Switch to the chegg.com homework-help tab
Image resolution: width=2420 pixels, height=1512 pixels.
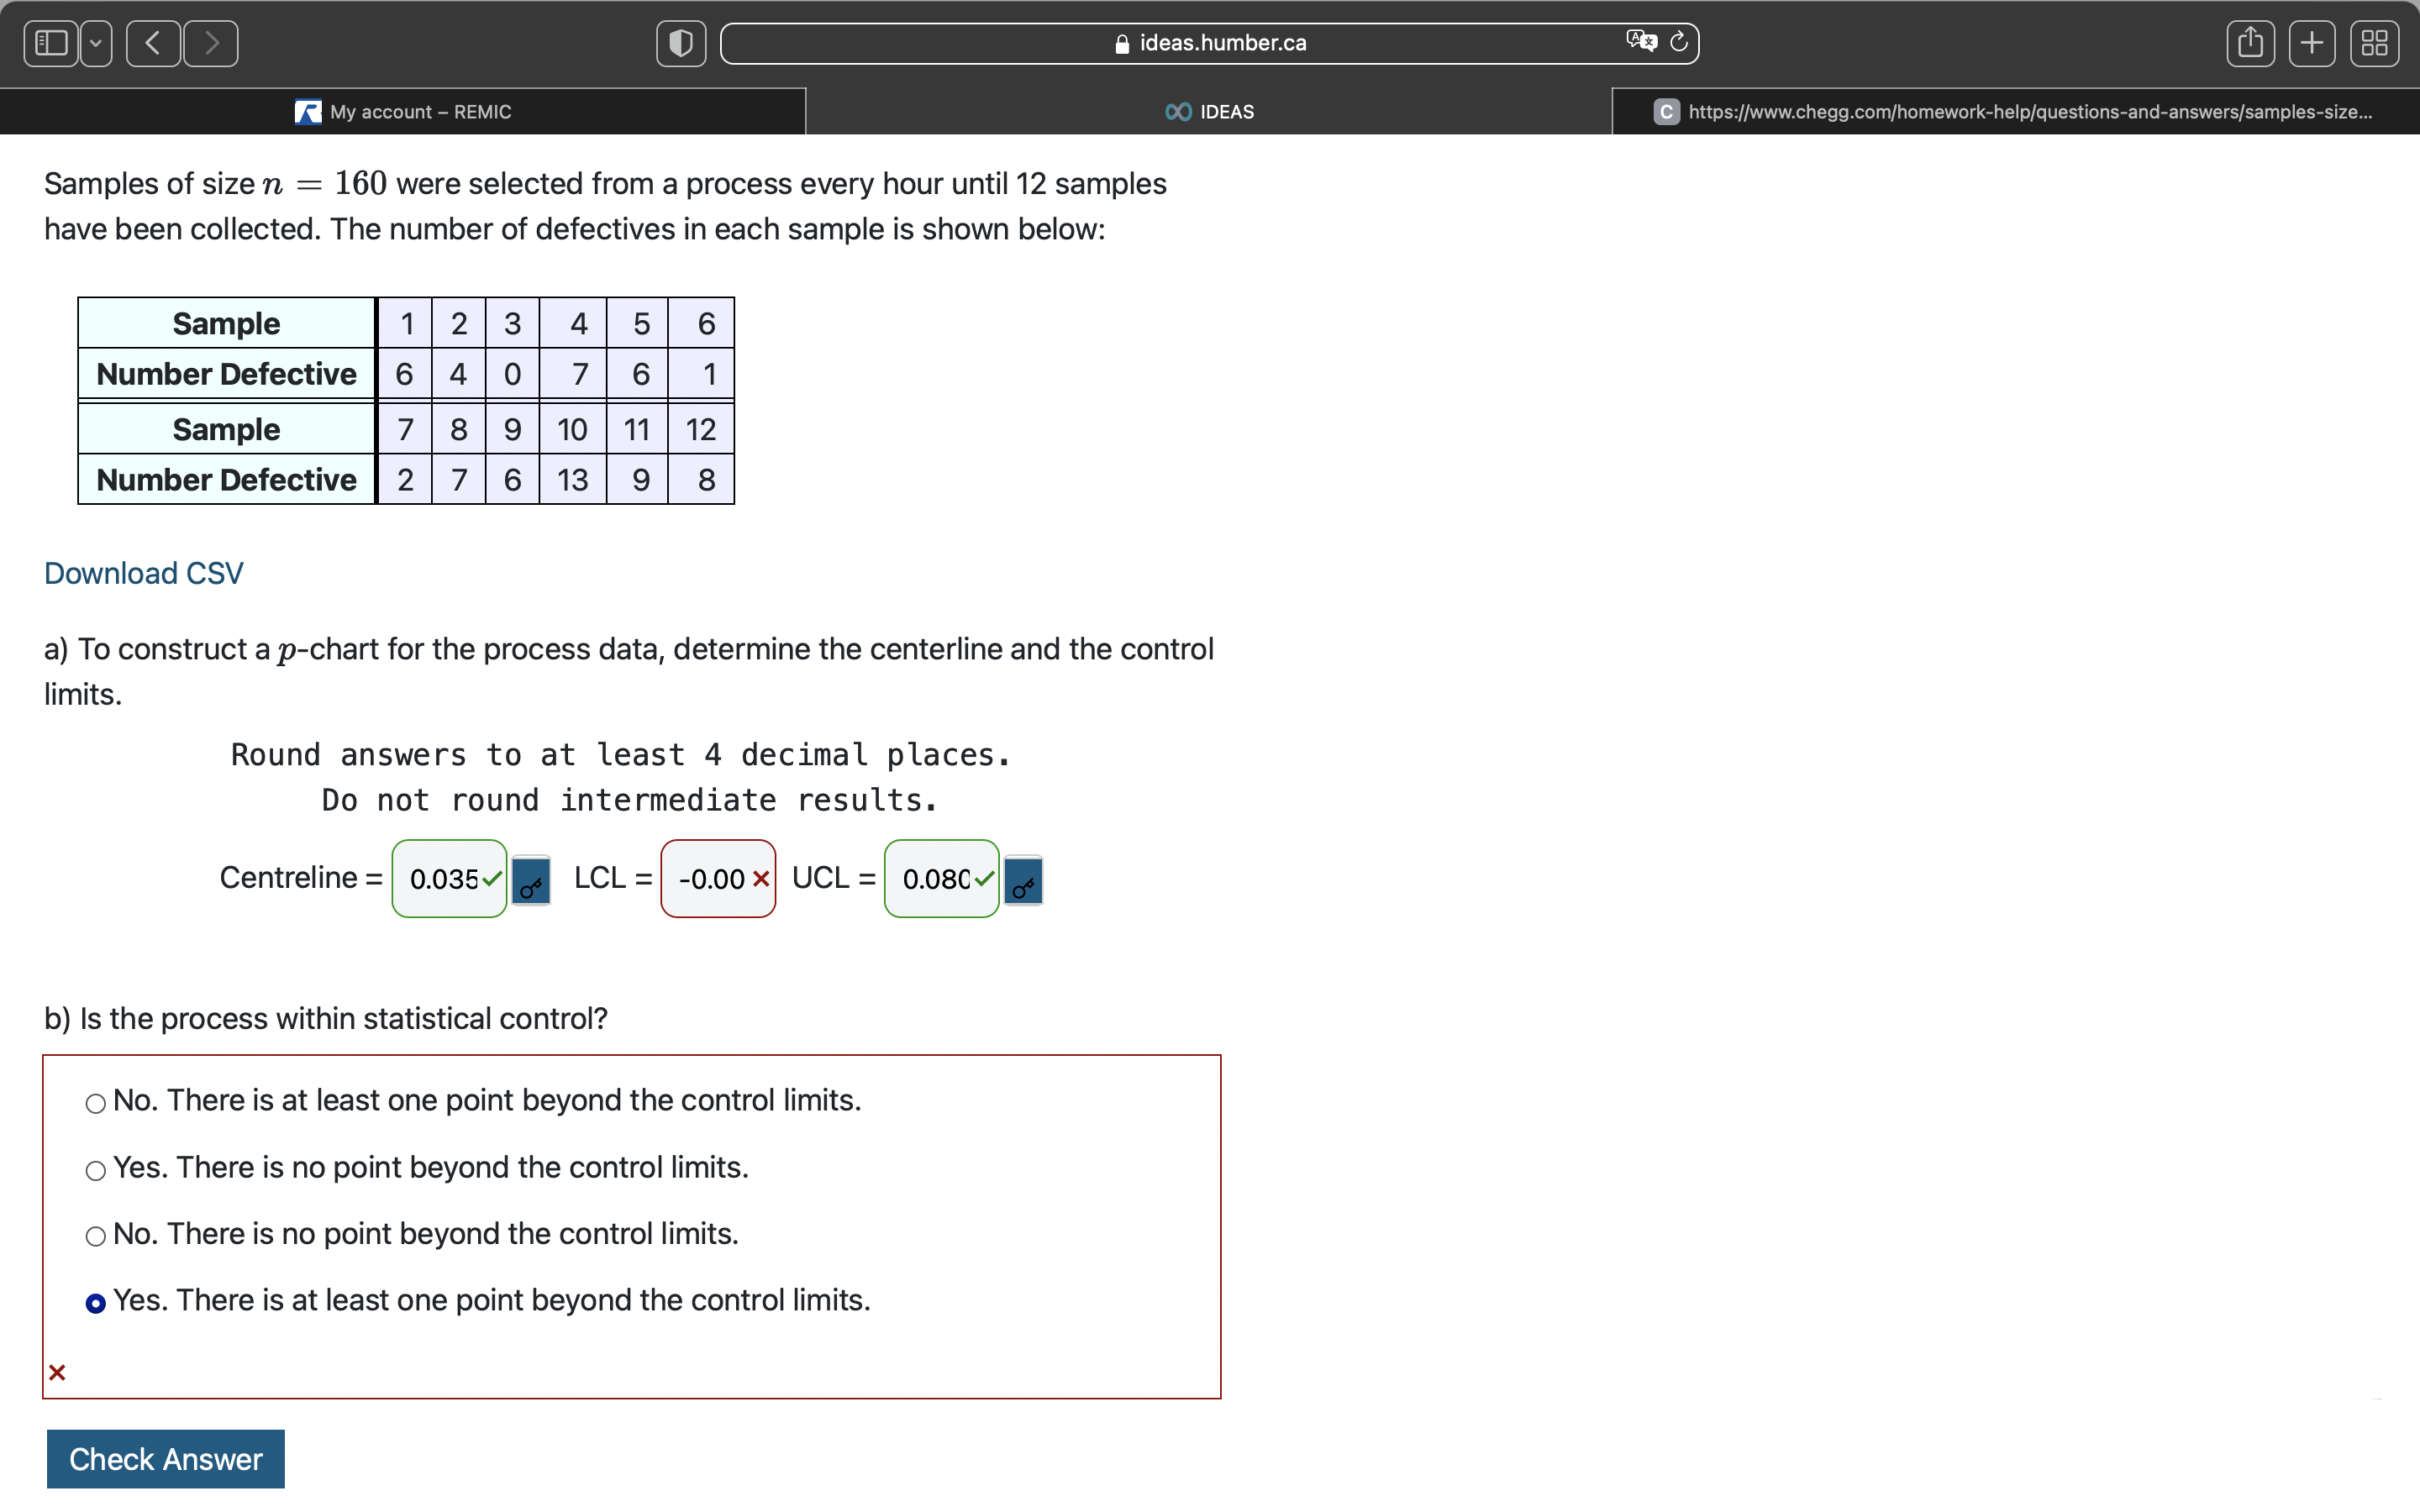(2016, 112)
